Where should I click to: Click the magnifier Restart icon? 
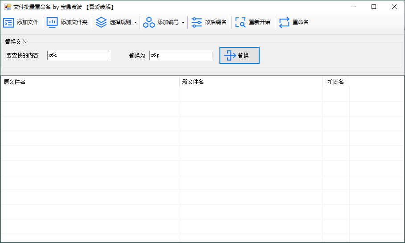click(240, 23)
